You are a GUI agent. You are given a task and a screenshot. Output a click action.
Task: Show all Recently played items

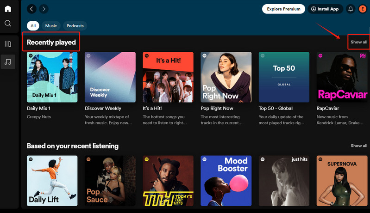[359, 42]
